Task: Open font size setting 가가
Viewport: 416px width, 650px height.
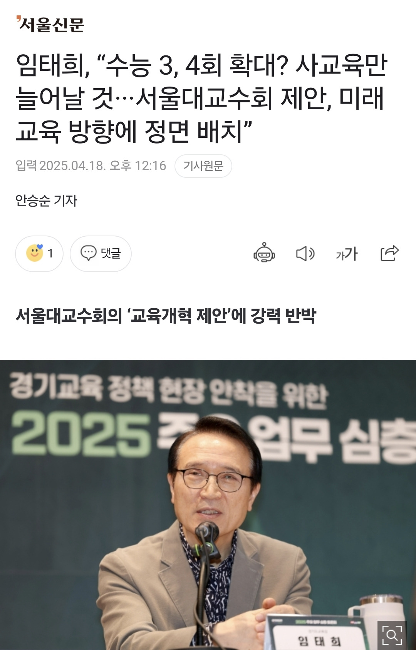Action: pos(347,254)
